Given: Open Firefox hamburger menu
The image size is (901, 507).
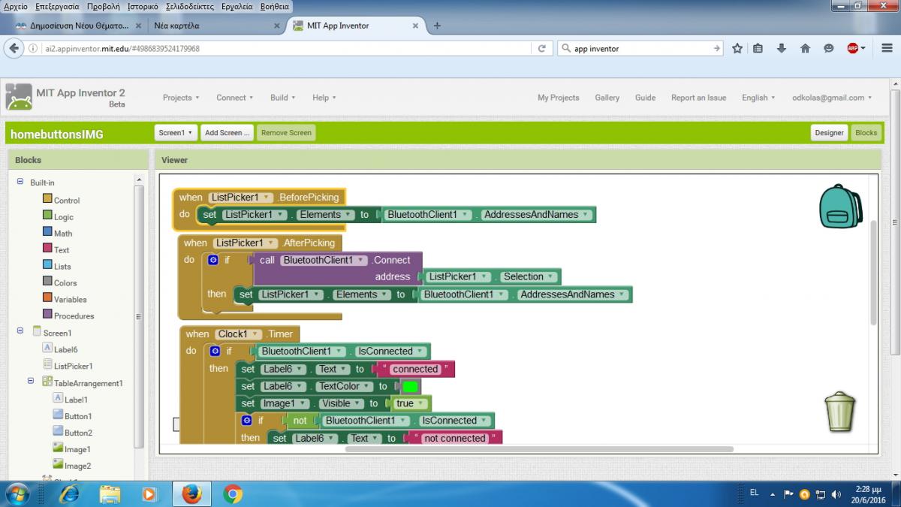Looking at the screenshot, I should click(887, 48).
